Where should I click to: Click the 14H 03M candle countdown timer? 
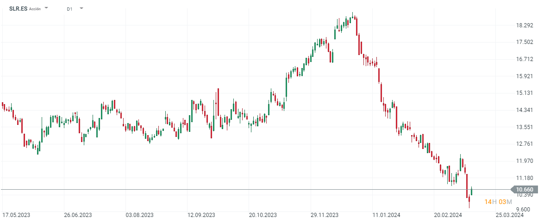(x=498, y=202)
